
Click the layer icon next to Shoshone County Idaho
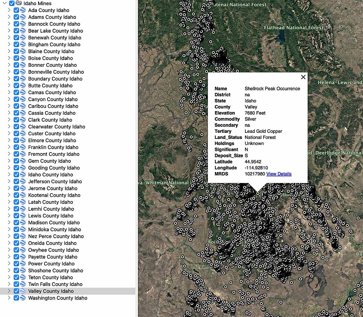click(23, 271)
